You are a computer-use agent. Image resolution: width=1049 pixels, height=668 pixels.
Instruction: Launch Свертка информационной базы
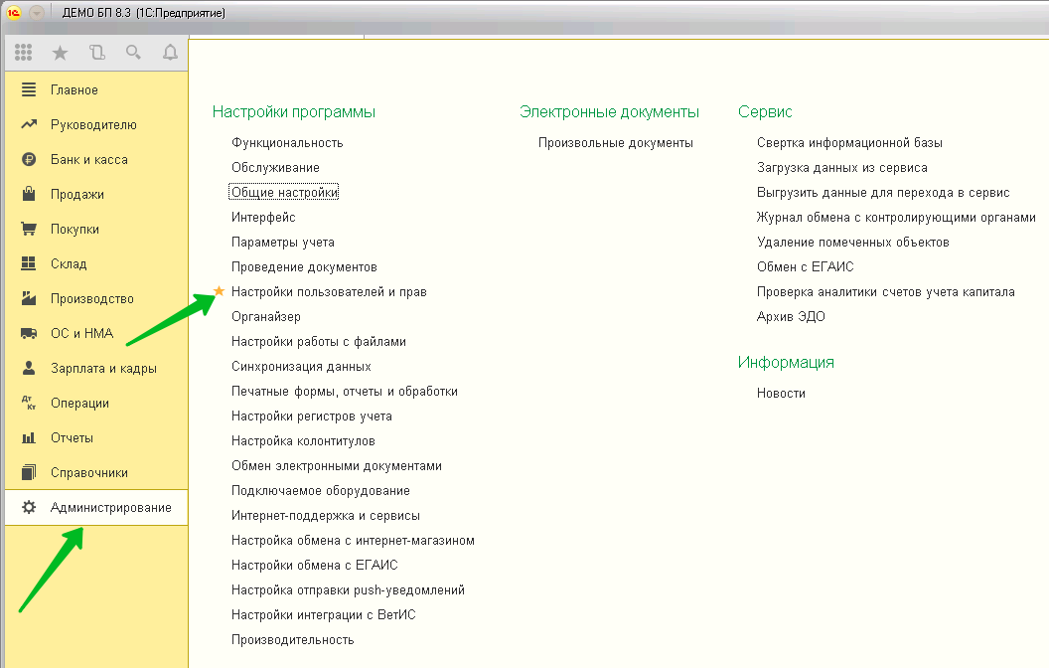click(x=849, y=143)
